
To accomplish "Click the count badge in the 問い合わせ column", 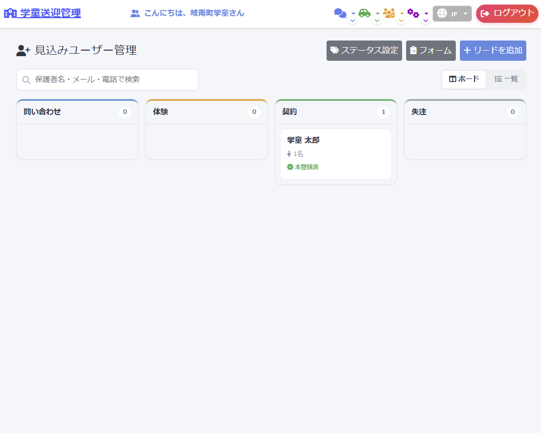I will [125, 112].
